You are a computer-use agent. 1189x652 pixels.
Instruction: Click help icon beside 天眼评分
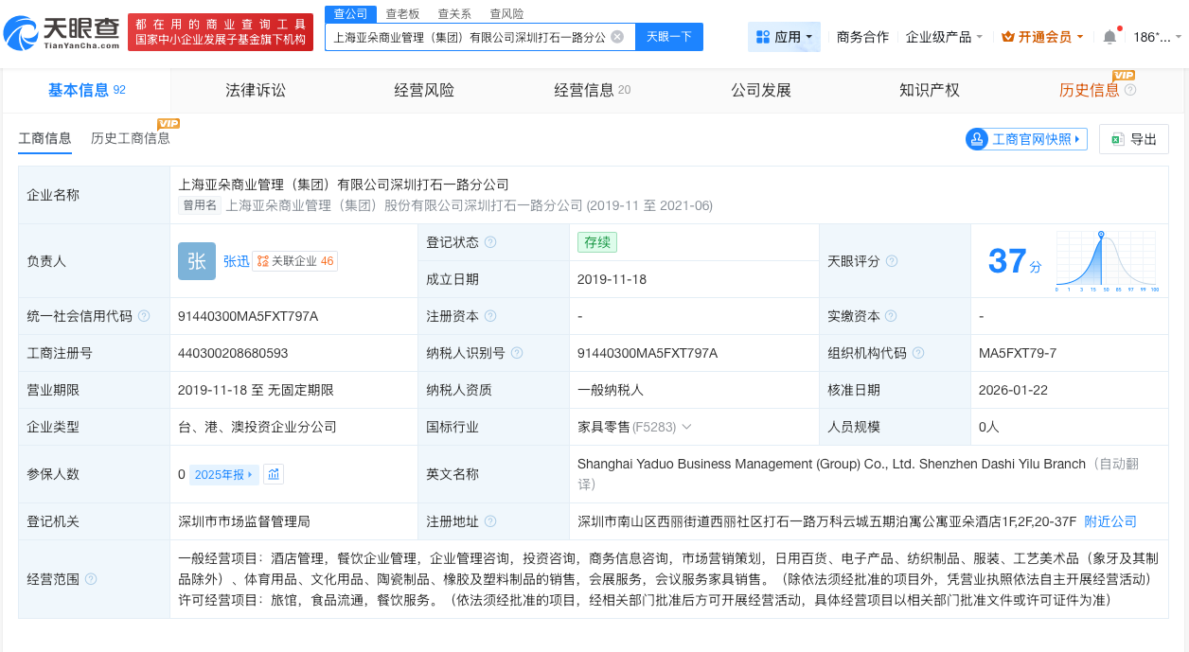[892, 261]
